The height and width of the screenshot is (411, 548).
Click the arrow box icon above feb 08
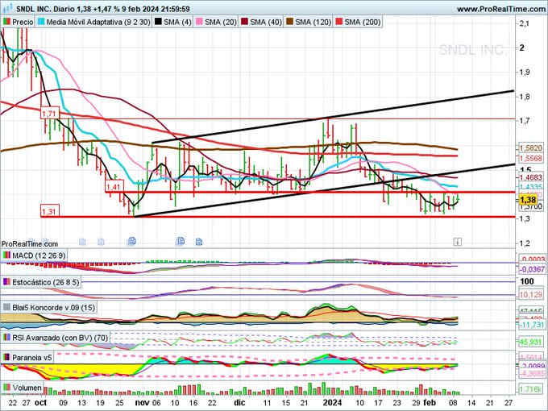pyautogui.click(x=458, y=242)
